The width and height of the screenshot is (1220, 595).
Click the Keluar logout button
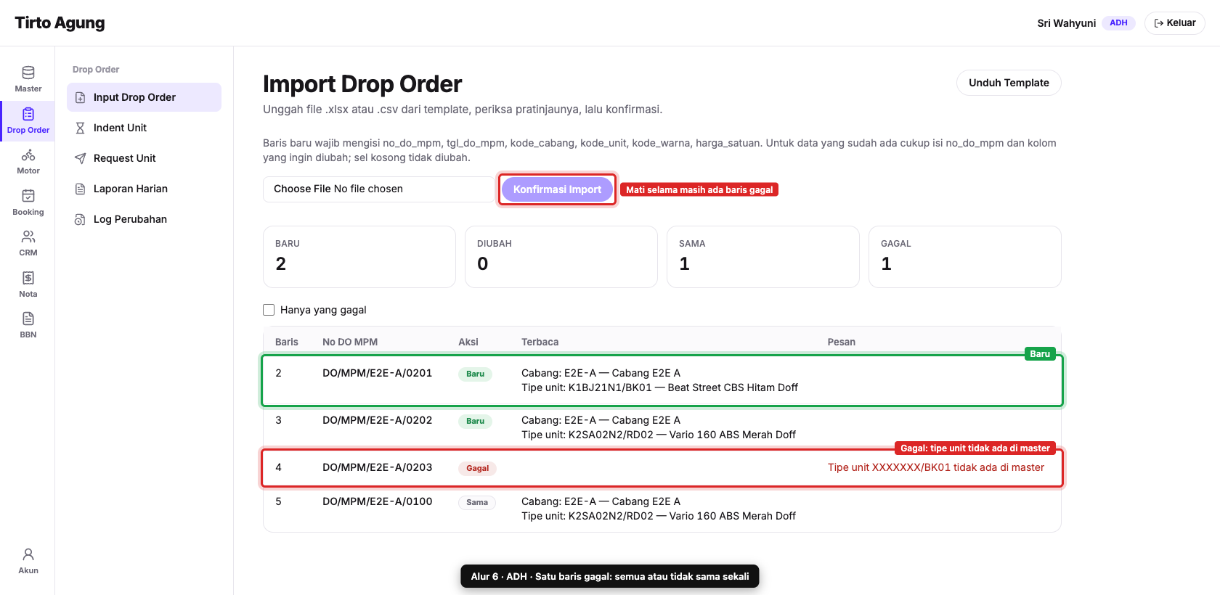(x=1174, y=23)
